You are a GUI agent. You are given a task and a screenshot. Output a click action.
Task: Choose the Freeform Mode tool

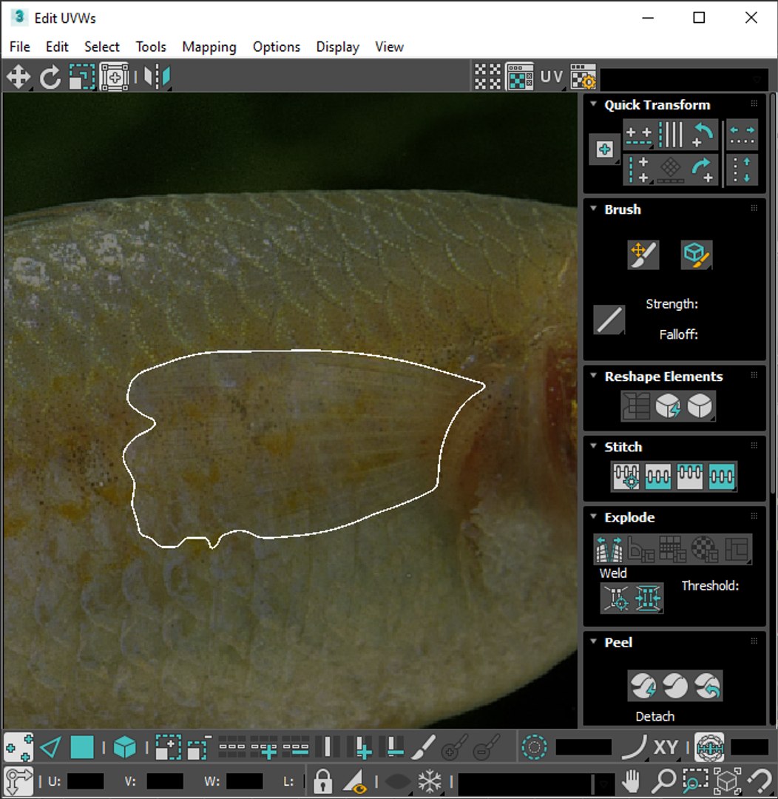(x=114, y=78)
